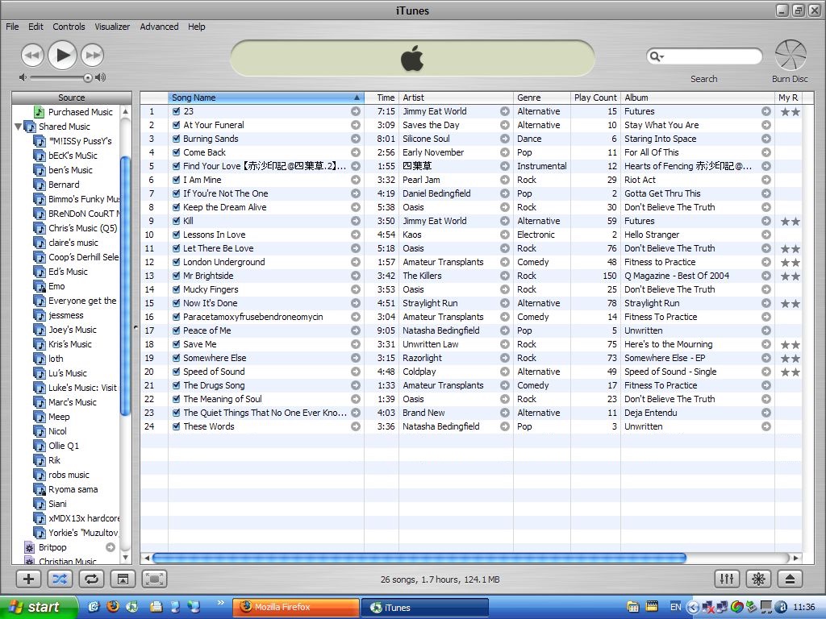Click the eject disc button
Screen dimensions: 826x619
coord(790,579)
